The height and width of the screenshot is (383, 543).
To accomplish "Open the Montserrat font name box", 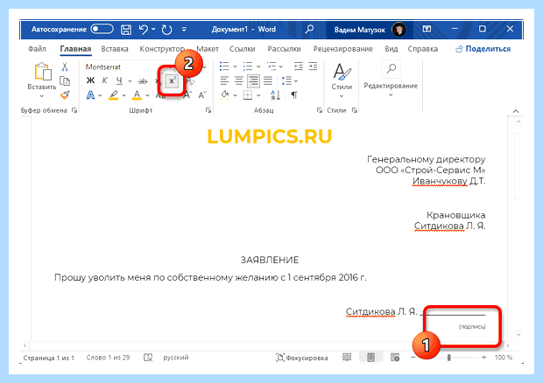I will click(128, 66).
